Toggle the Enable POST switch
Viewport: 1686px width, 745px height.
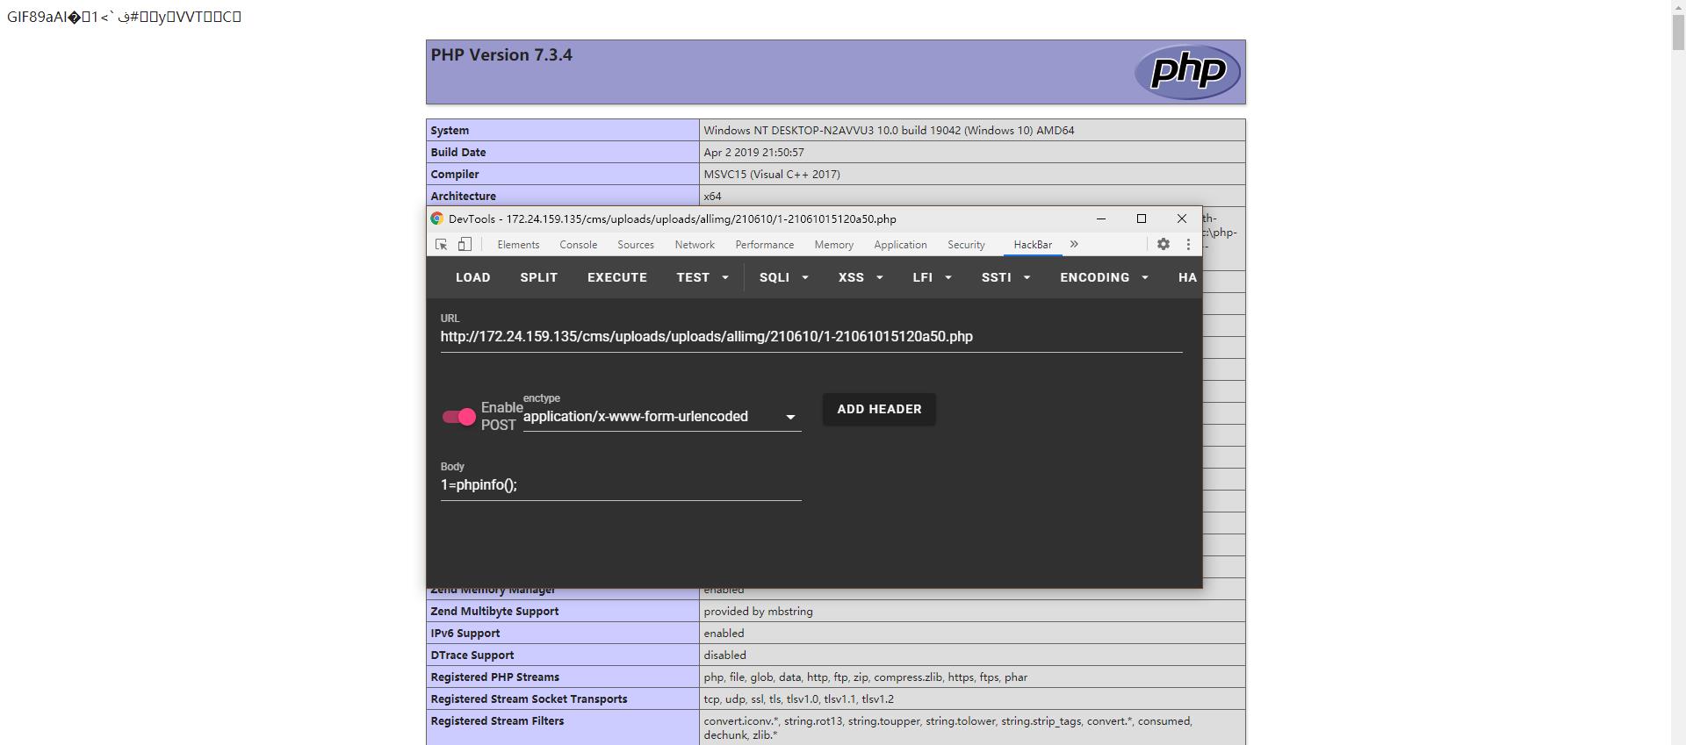point(458,417)
